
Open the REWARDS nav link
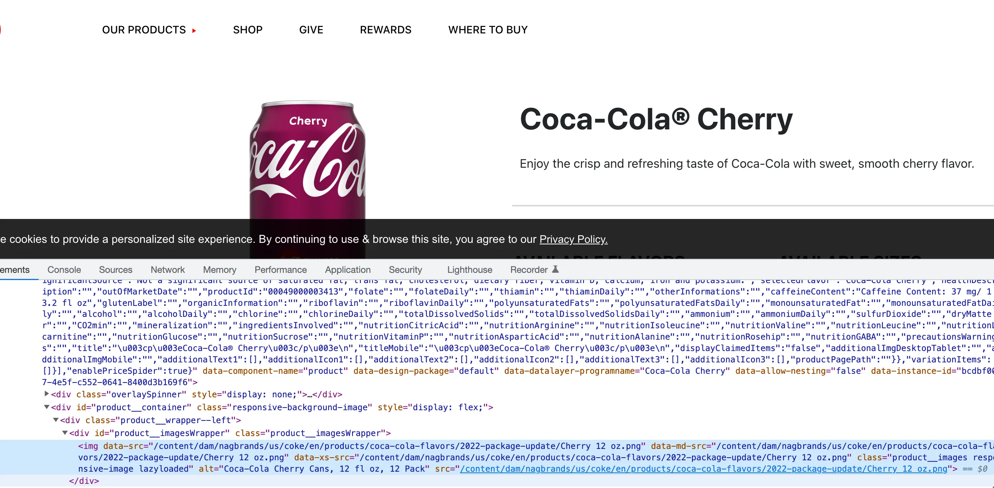(385, 30)
